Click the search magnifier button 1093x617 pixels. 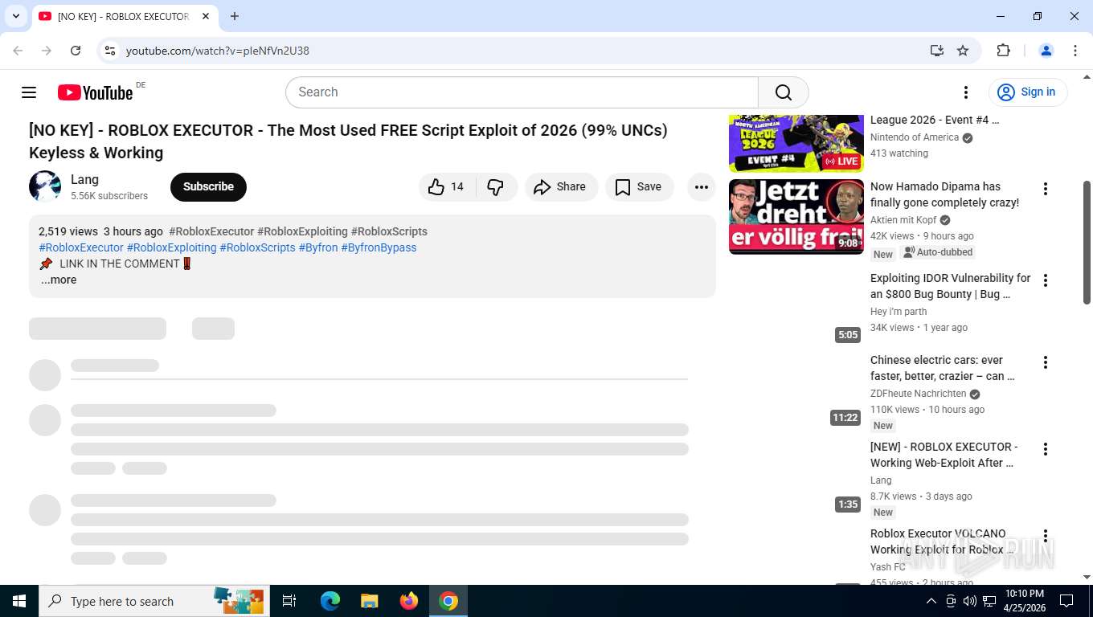(784, 92)
